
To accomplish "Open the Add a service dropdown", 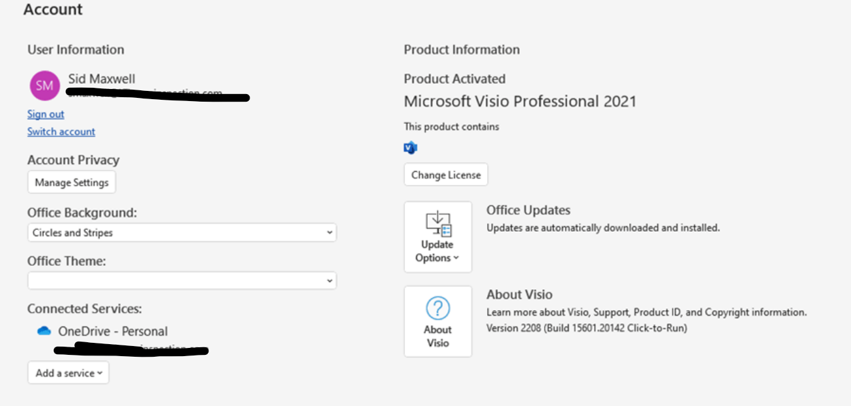I will [68, 373].
